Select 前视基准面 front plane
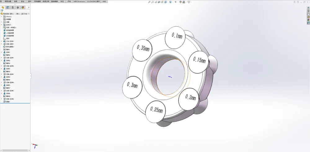 click(9, 30)
